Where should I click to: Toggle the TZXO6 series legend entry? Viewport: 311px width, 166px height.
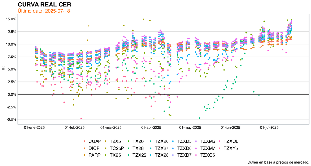point(230,141)
